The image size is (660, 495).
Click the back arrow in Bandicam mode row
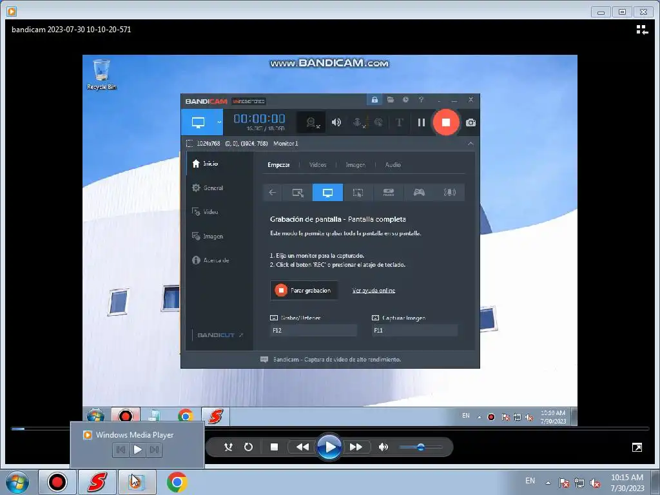tap(273, 192)
